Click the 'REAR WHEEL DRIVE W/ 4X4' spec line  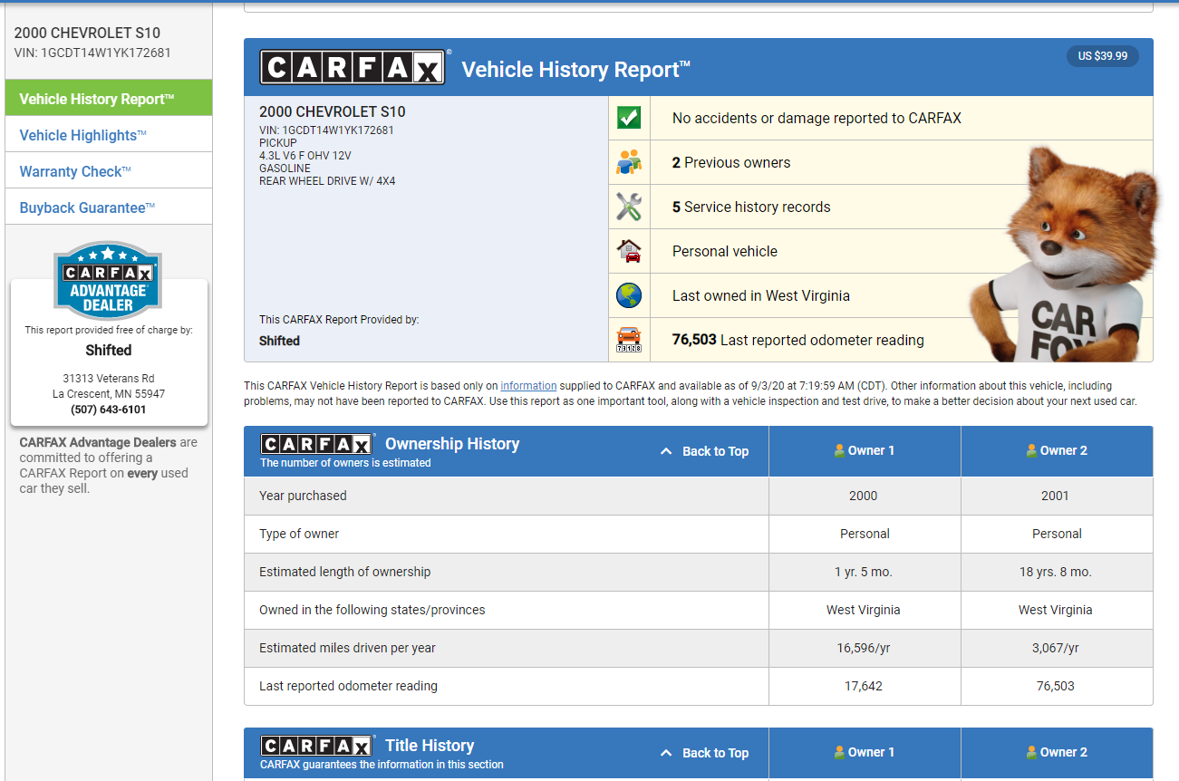pos(327,181)
